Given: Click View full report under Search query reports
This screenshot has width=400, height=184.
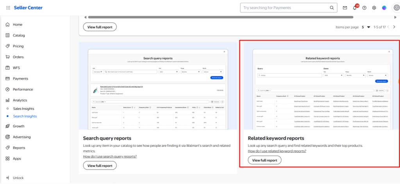Looking at the screenshot, I should (x=100, y=166).
